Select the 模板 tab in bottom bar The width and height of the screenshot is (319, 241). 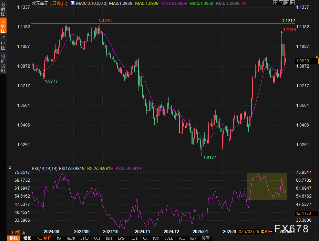(28, 238)
